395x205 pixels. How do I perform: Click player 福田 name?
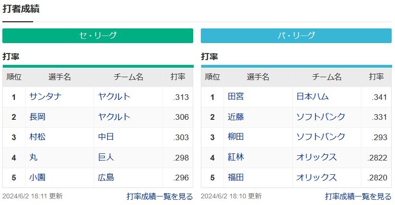click(x=236, y=178)
